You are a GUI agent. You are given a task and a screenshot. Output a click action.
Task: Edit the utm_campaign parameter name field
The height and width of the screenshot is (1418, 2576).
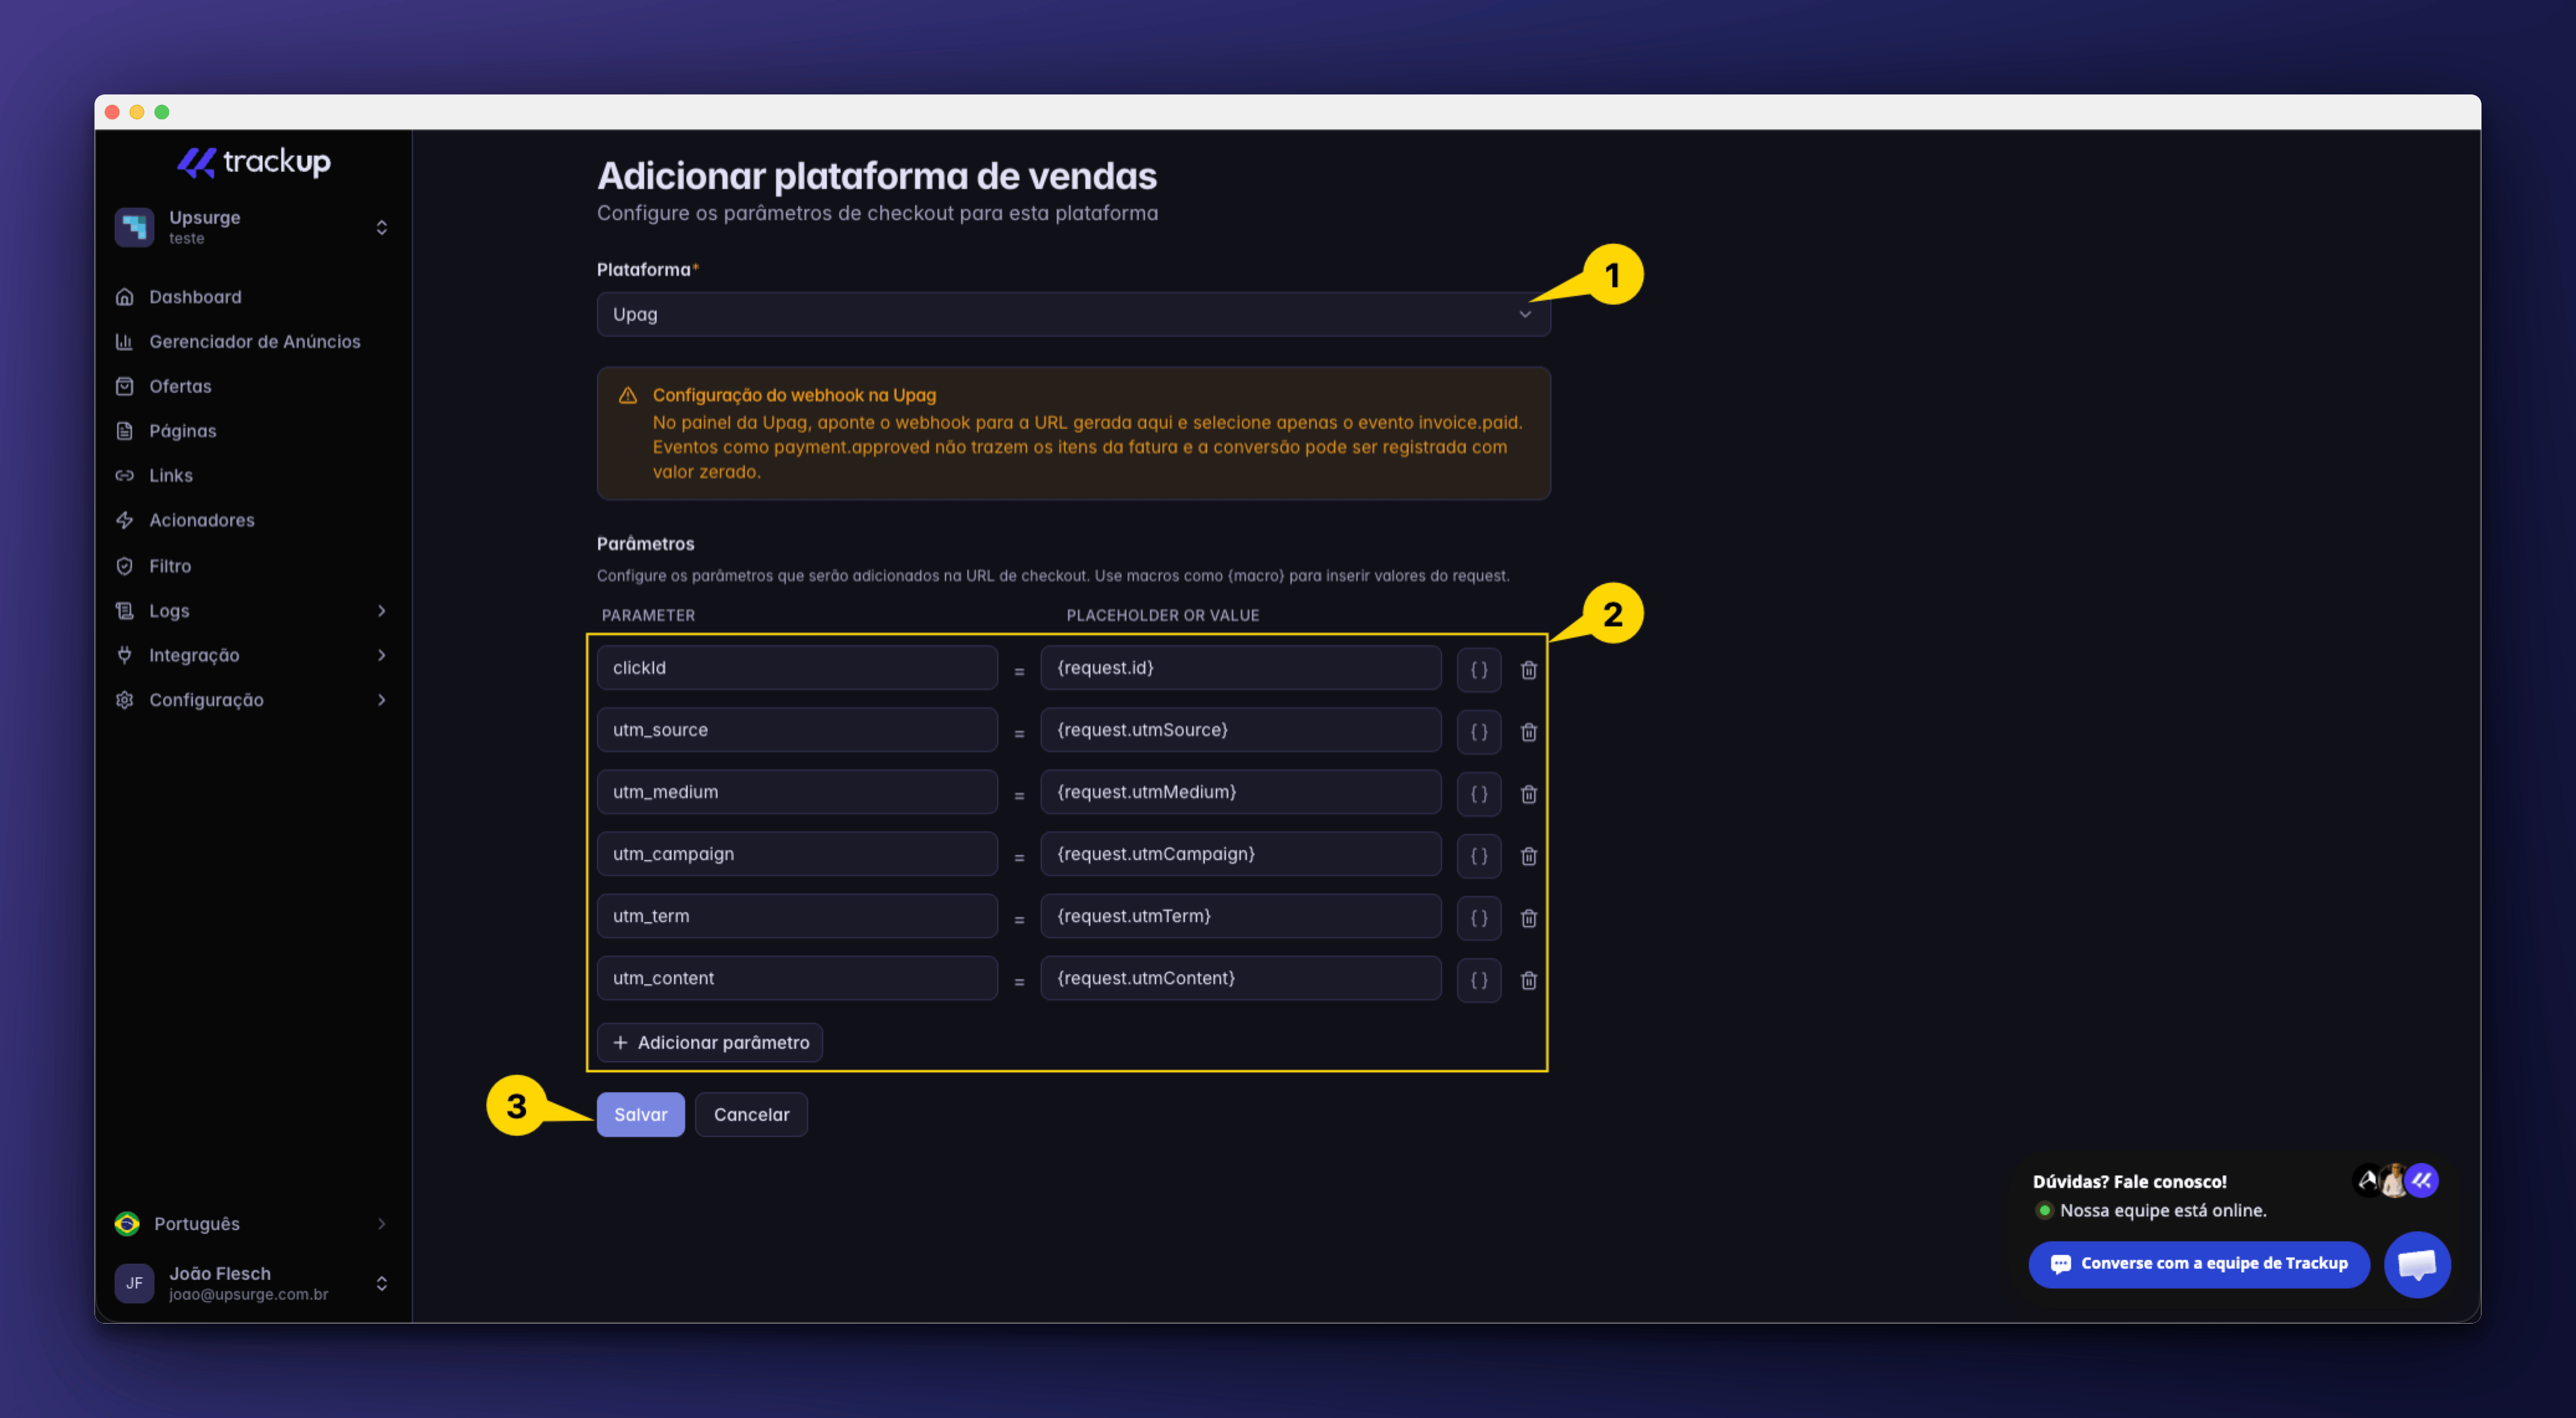point(797,853)
